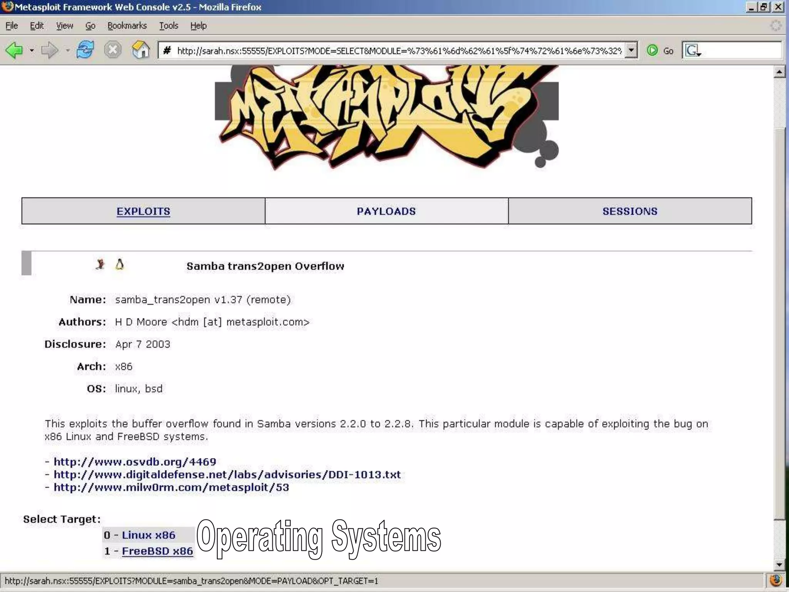
Task: Select target Linux x86 link
Action: 148,535
